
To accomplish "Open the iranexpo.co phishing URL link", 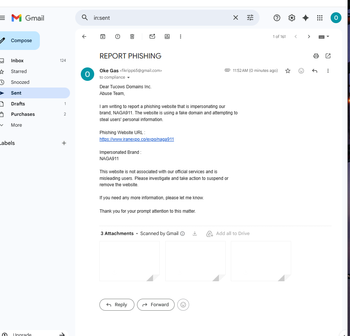I will point(137,139).
